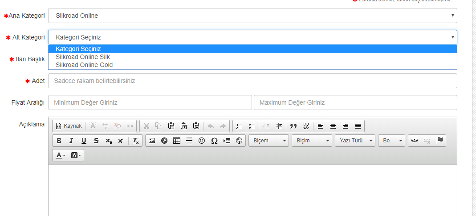Insert a table
This screenshot has height=216, width=476.
point(177,141)
